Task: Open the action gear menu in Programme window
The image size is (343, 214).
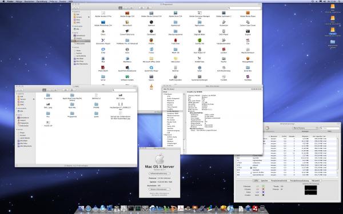Action: click(148, 8)
